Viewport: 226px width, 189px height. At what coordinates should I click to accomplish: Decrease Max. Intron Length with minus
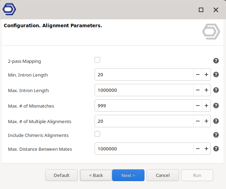click(198, 90)
